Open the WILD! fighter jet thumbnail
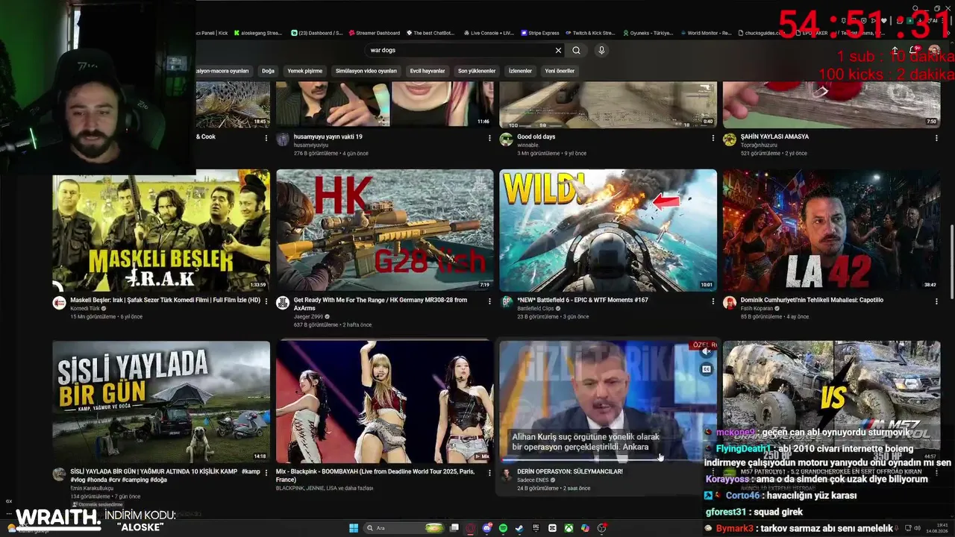Image resolution: width=955 pixels, height=537 pixels. click(608, 230)
